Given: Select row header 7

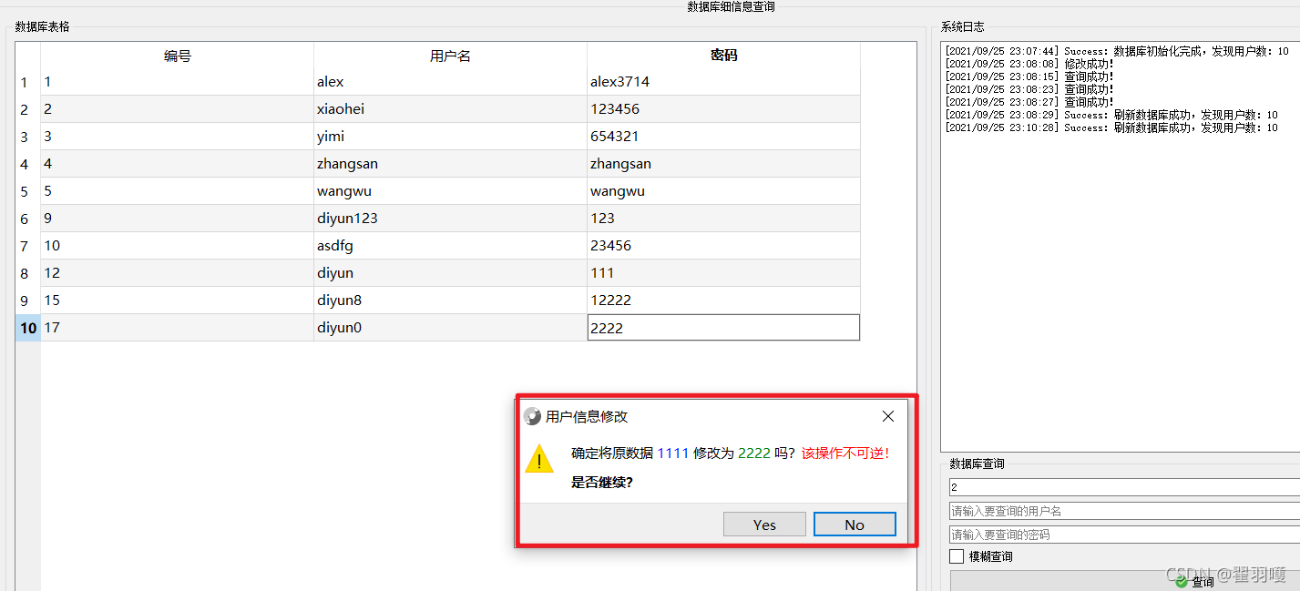Looking at the screenshot, I should tap(27, 246).
